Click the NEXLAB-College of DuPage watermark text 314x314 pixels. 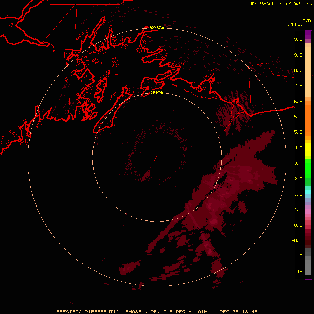point(281,4)
